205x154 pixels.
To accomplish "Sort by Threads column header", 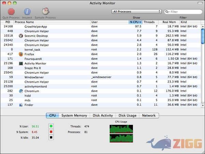I will pyautogui.click(x=150, y=22).
